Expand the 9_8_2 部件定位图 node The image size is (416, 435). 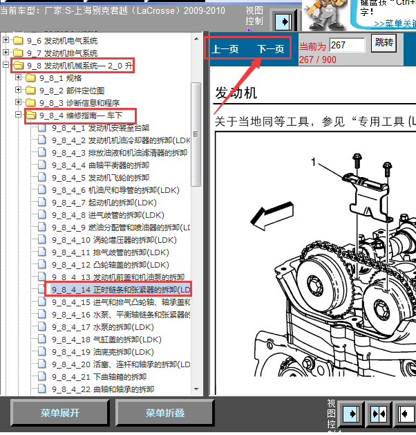(18, 90)
